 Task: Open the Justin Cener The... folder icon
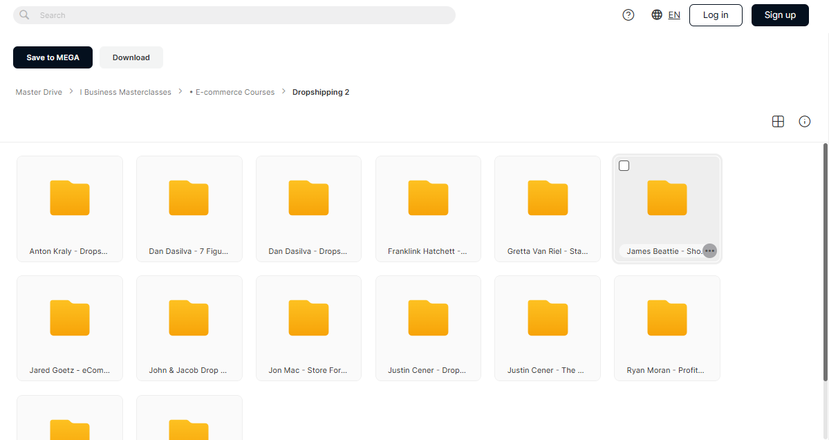[548, 318]
